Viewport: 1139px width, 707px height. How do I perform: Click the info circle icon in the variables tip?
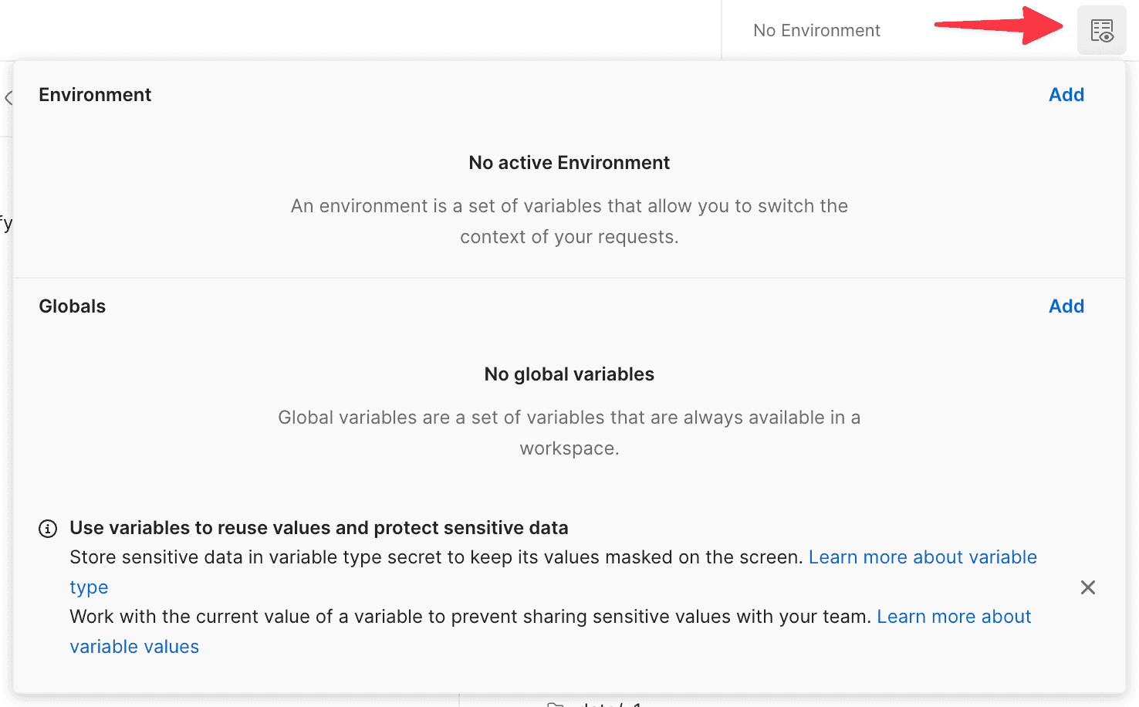click(x=48, y=529)
